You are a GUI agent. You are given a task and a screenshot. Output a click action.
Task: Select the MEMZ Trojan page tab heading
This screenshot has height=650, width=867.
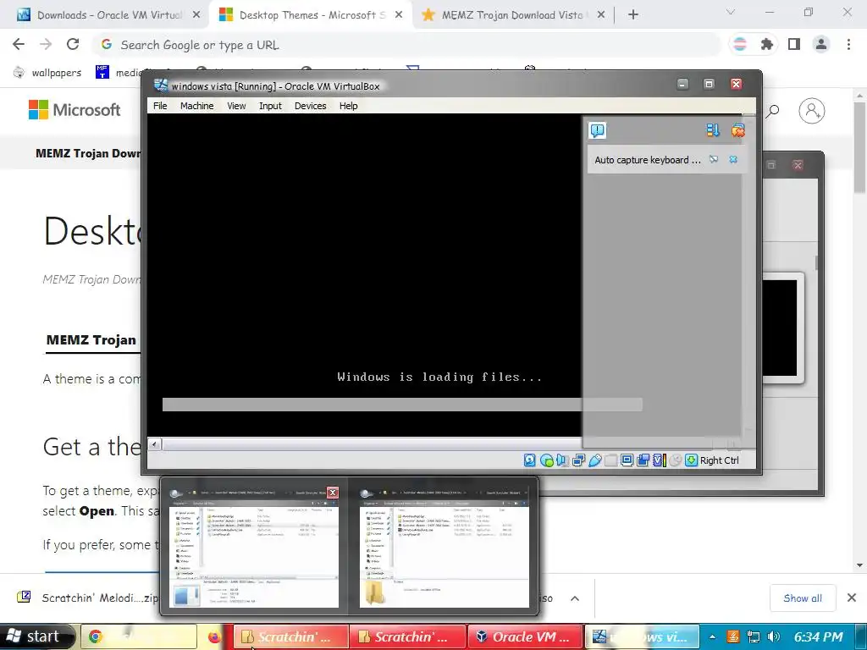pos(91,340)
